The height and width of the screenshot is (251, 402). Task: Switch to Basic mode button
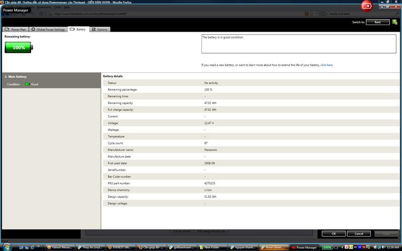click(377, 22)
